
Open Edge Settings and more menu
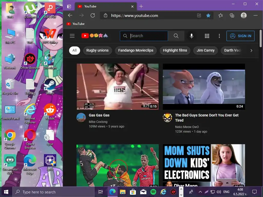[x=256, y=15]
